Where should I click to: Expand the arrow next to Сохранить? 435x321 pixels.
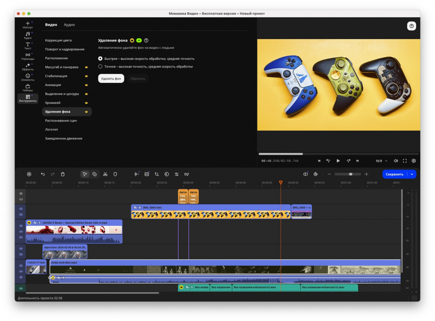(412, 174)
